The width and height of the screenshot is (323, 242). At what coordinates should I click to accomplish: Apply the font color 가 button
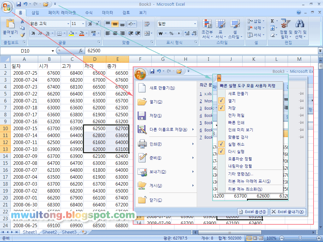pos(82,33)
